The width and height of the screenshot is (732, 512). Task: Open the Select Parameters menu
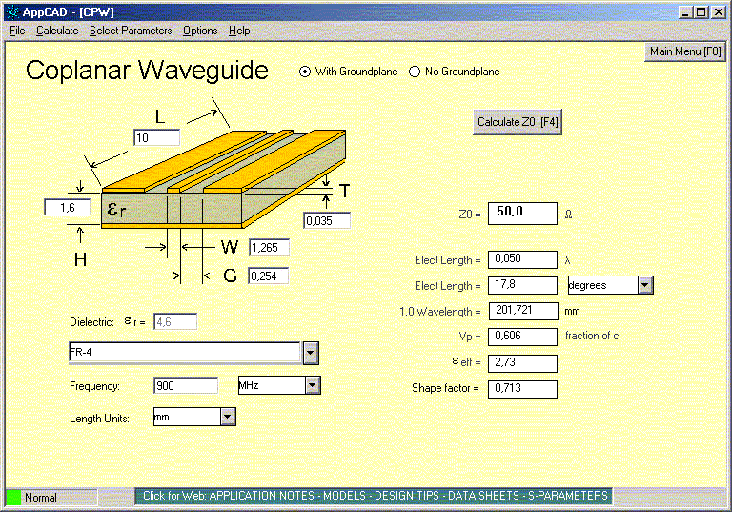click(x=131, y=31)
